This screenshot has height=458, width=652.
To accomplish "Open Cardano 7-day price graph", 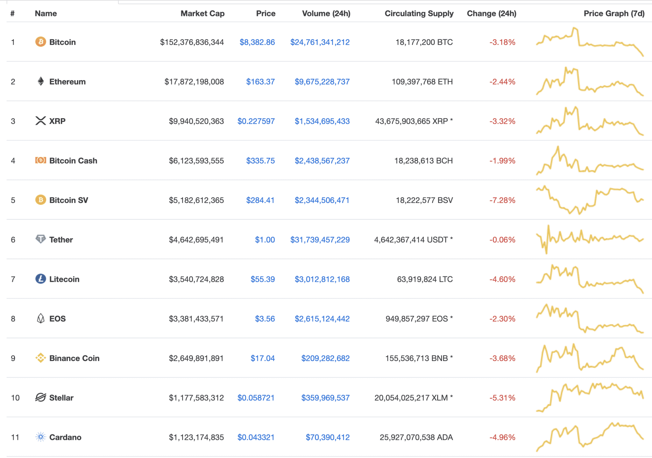I will pyautogui.click(x=590, y=437).
